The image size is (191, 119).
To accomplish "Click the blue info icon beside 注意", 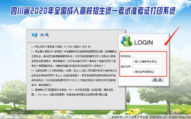I will point(35,35).
